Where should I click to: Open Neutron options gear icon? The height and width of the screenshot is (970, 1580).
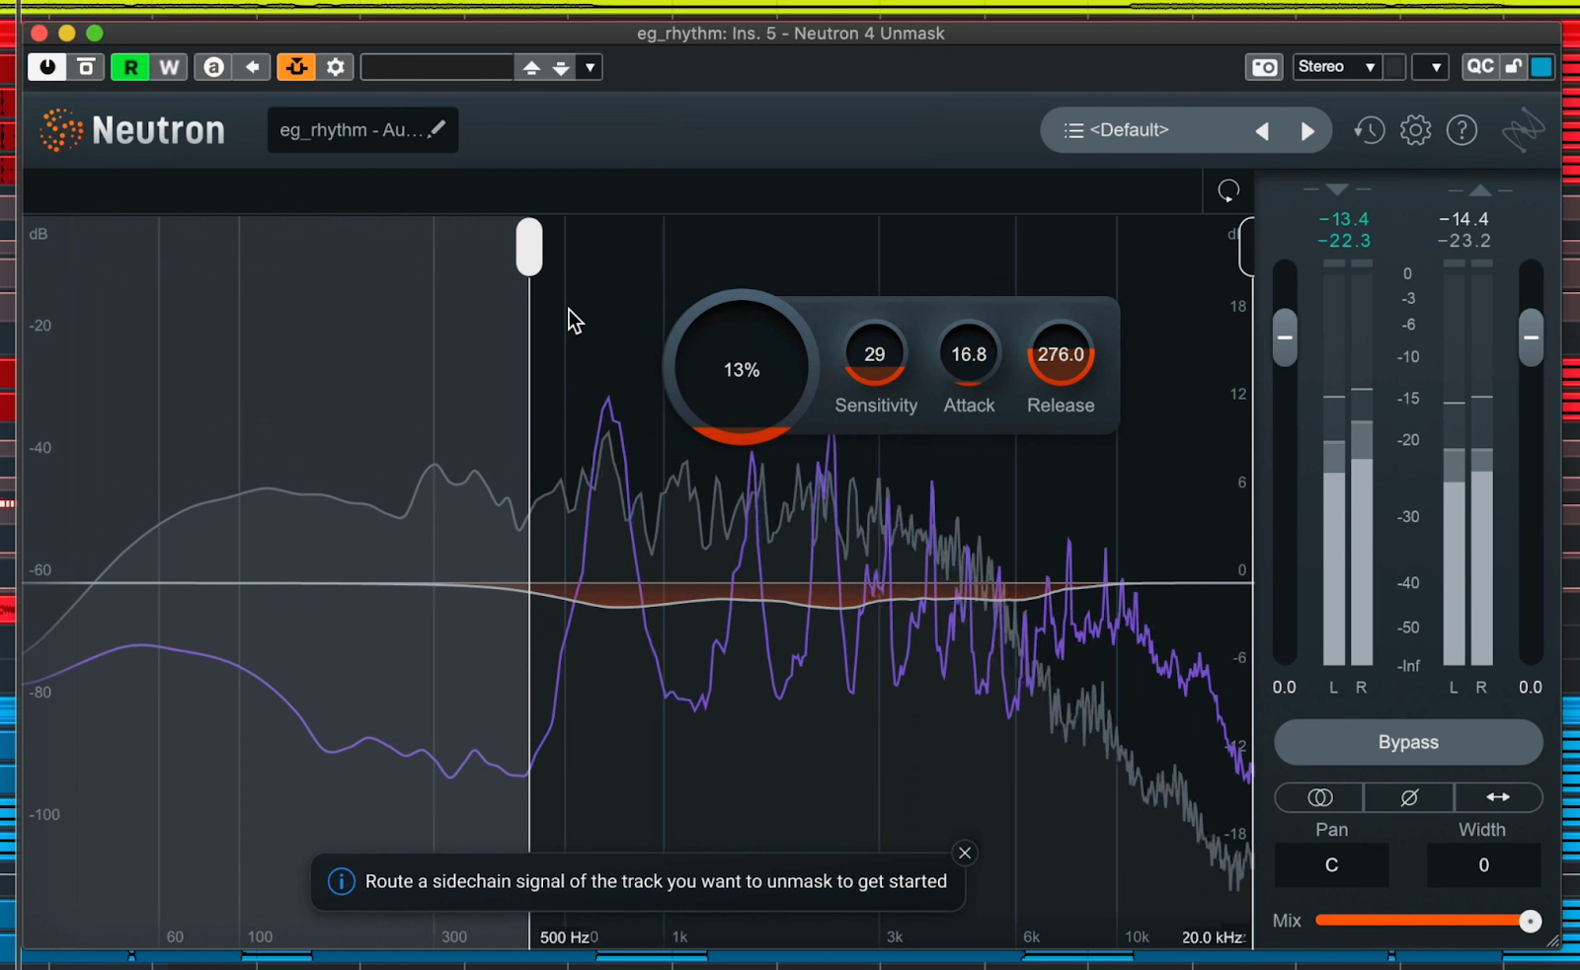pyautogui.click(x=1415, y=130)
